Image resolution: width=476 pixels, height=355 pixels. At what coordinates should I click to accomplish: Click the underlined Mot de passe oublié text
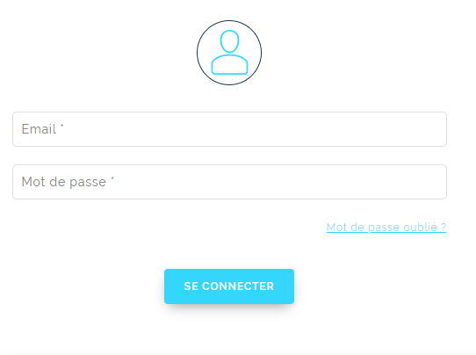(386, 228)
